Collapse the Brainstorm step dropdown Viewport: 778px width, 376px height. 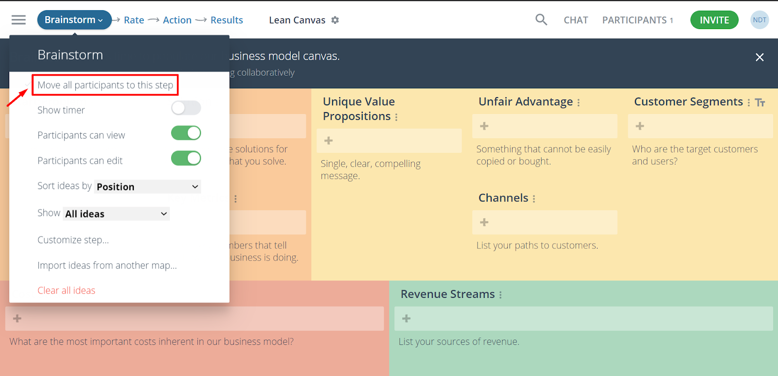[74, 20]
